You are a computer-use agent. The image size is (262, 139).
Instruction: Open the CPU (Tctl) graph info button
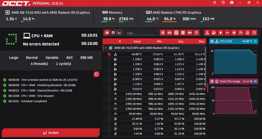point(255,41)
